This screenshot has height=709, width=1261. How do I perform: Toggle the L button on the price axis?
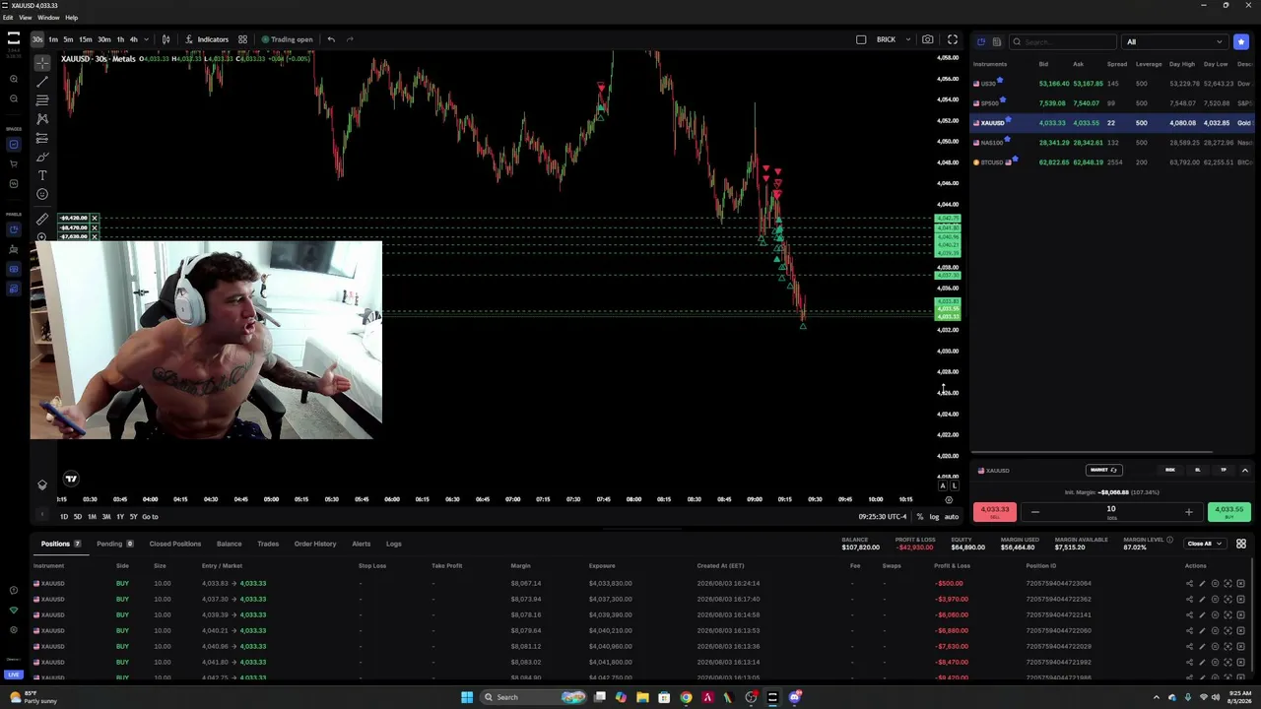[x=953, y=485]
